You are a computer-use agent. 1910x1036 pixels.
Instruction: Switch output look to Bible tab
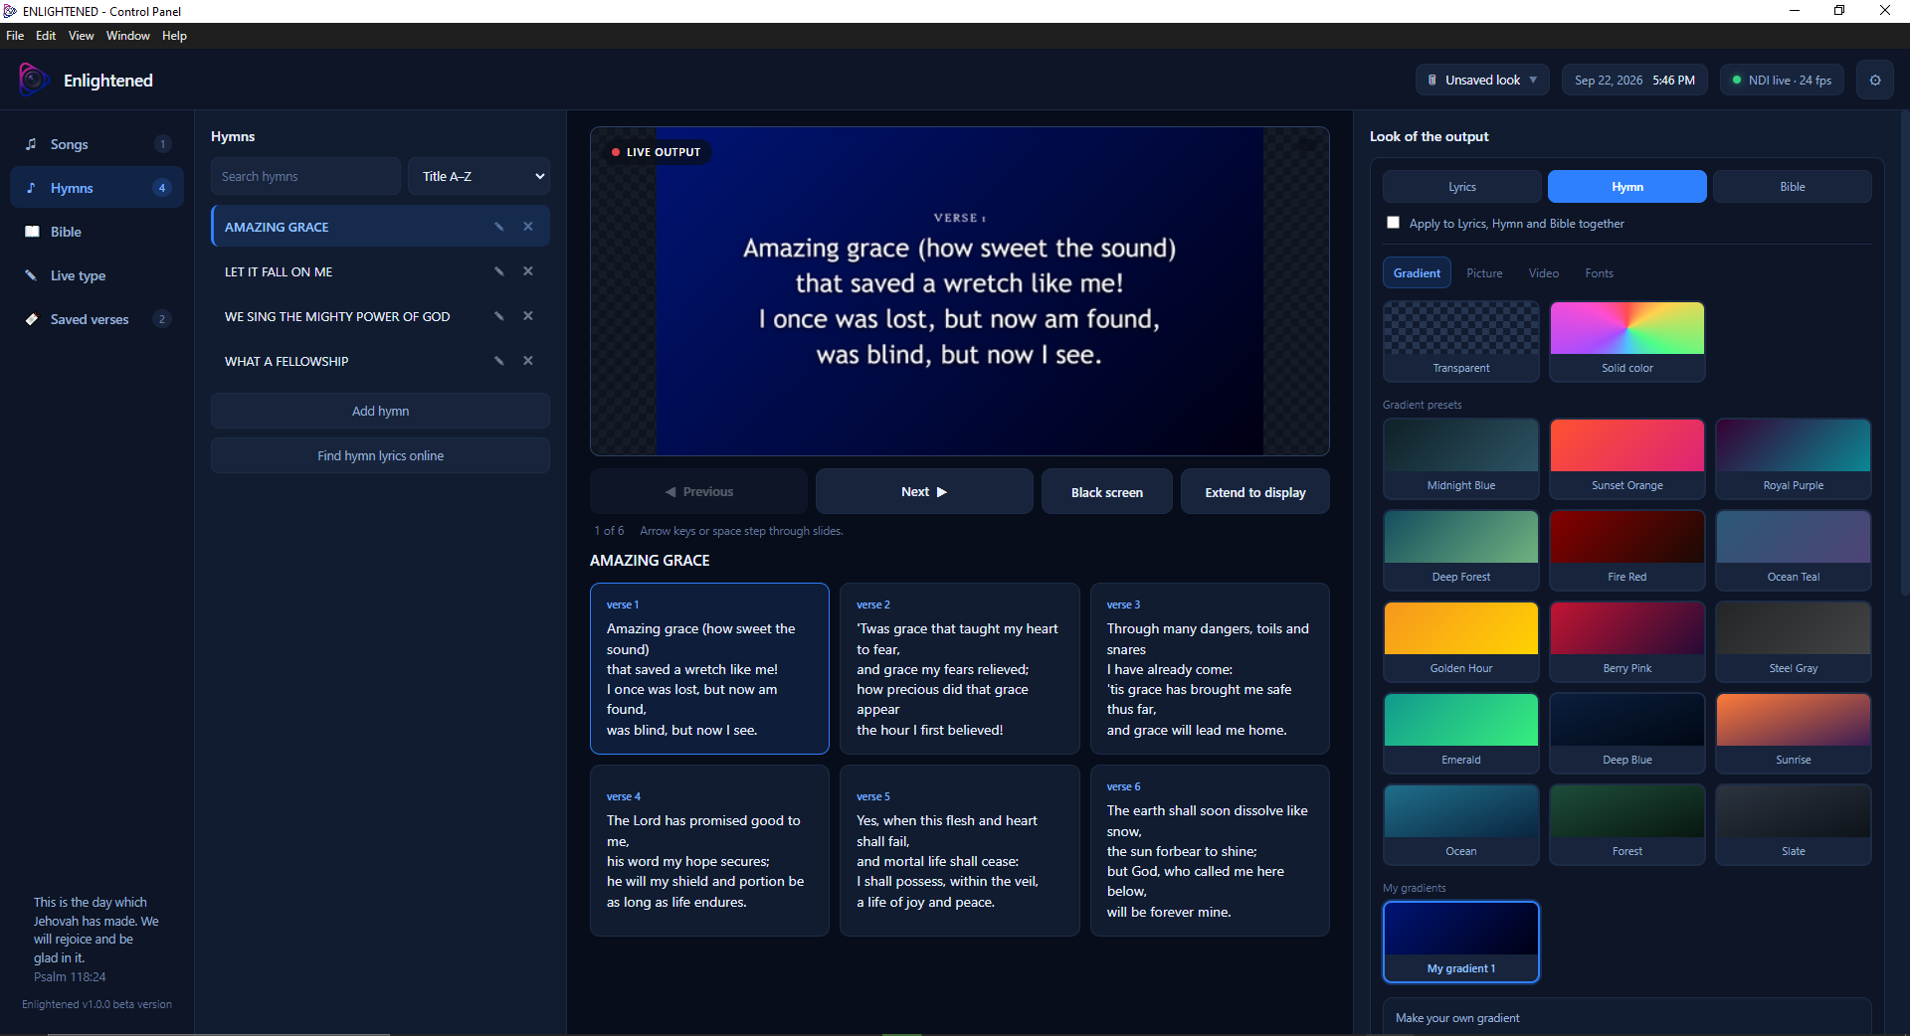(x=1793, y=187)
